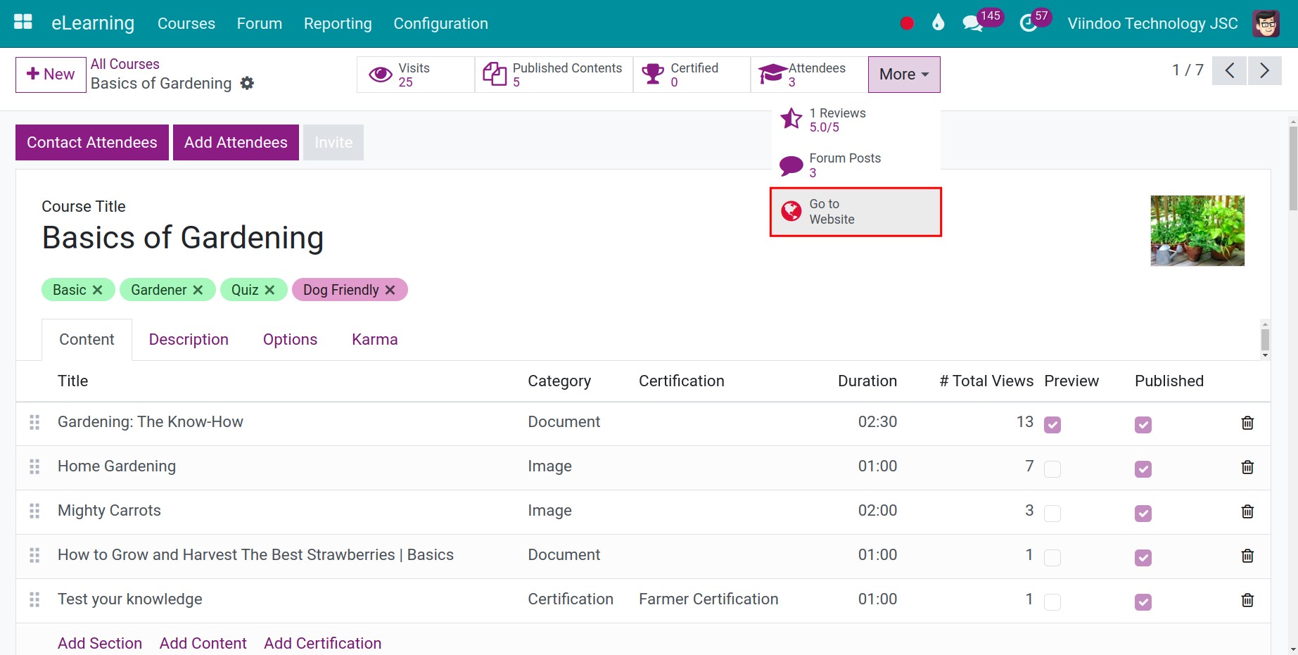The width and height of the screenshot is (1298, 655).
Task: Click Add Section link
Action: (x=100, y=643)
